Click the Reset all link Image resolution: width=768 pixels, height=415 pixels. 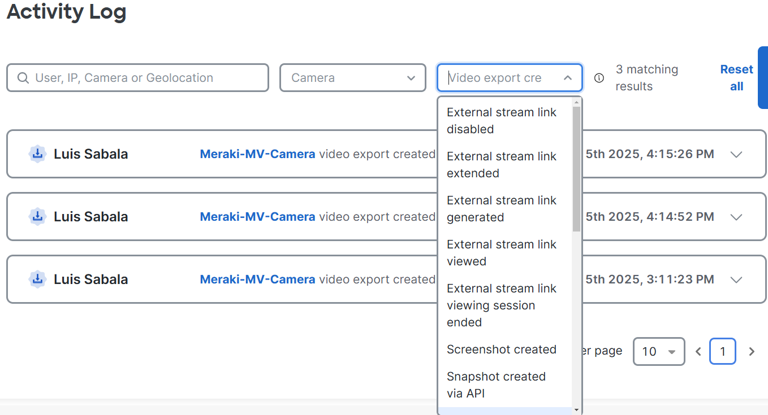click(736, 78)
